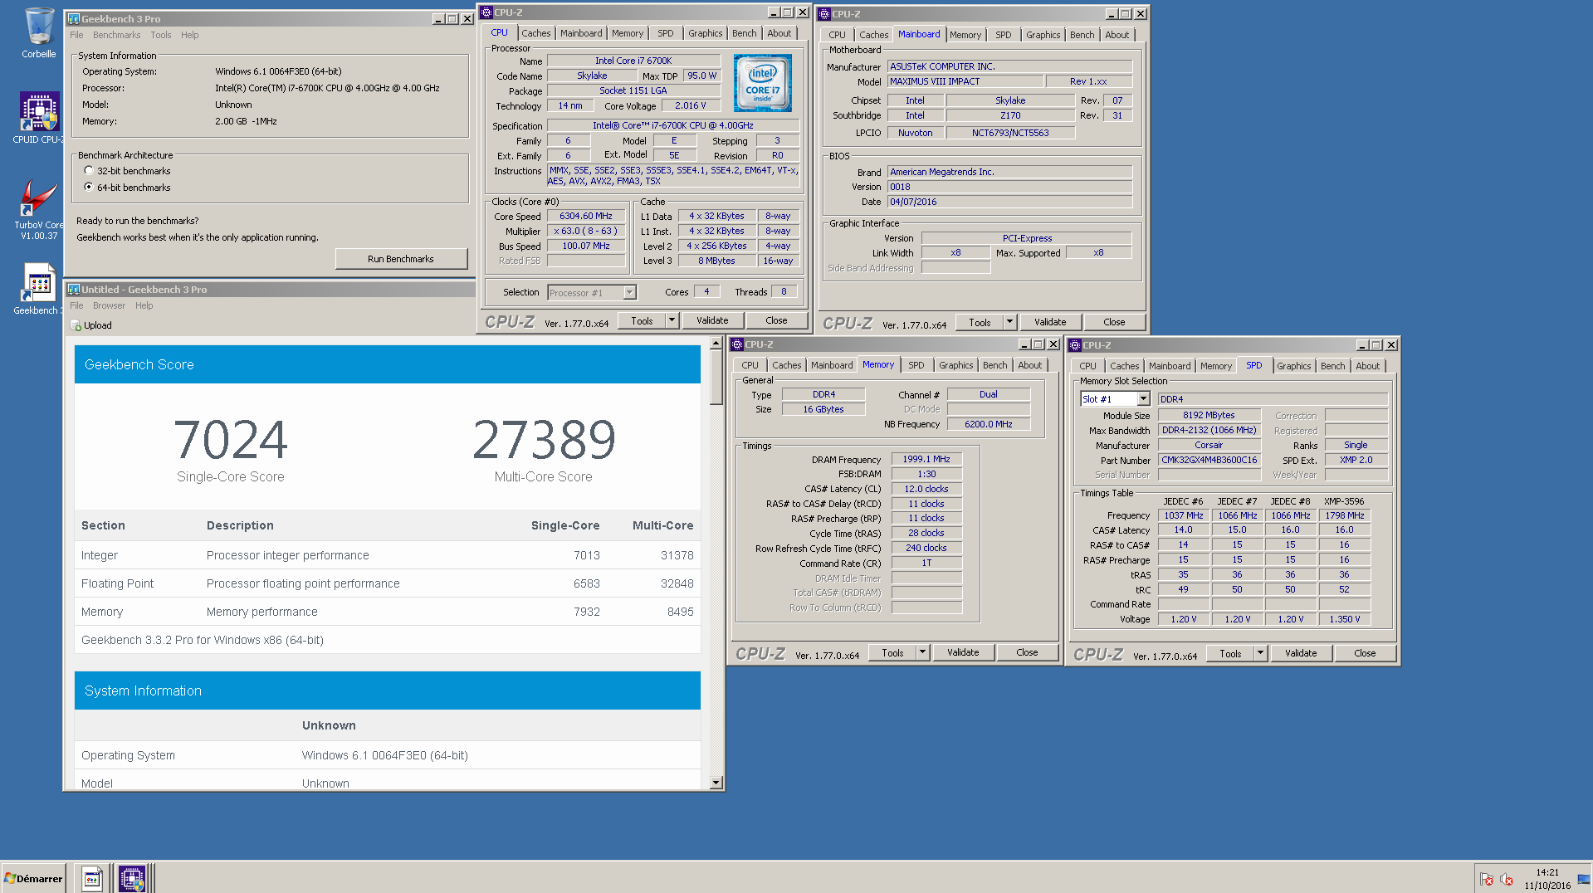Viewport: 1593px width, 893px height.
Task: Open Browser menu in Geekbench results window
Action: 109,305
